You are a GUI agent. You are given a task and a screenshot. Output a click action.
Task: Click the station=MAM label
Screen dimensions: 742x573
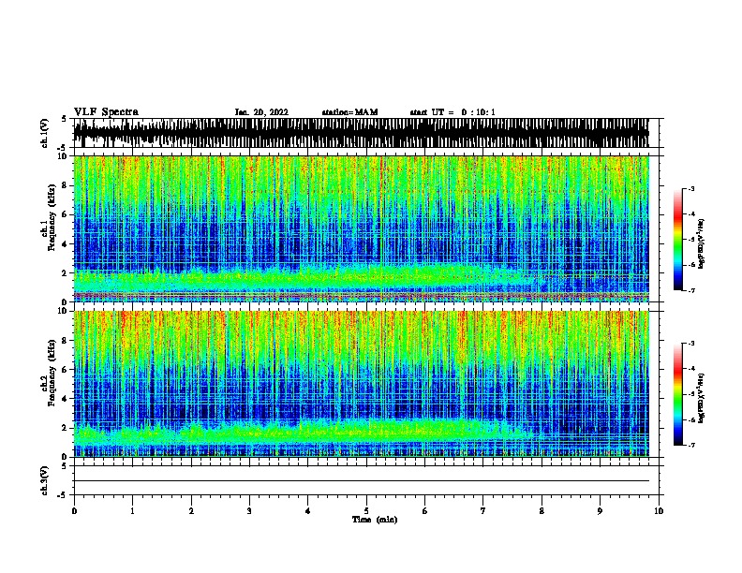pyautogui.click(x=349, y=112)
